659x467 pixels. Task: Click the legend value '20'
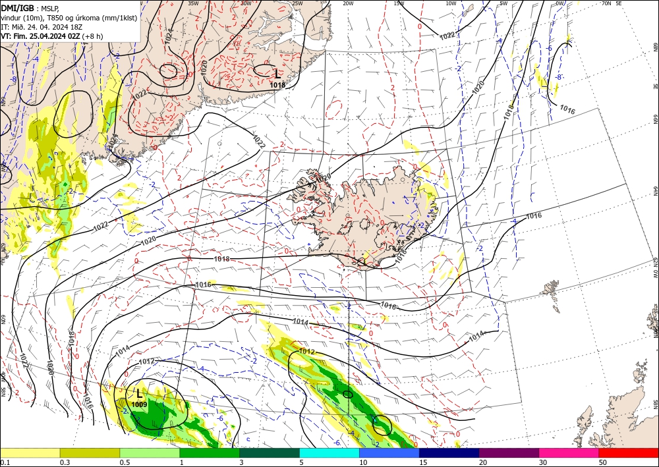click(483, 462)
